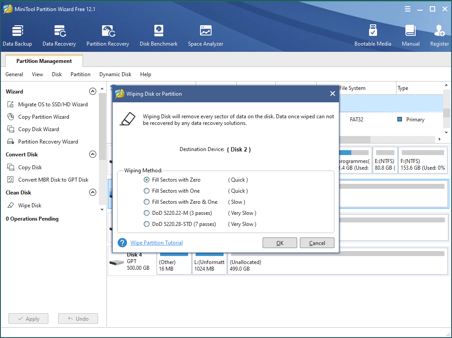Open the Manual
Image resolution: width=452 pixels, height=338 pixels.
tap(410, 36)
